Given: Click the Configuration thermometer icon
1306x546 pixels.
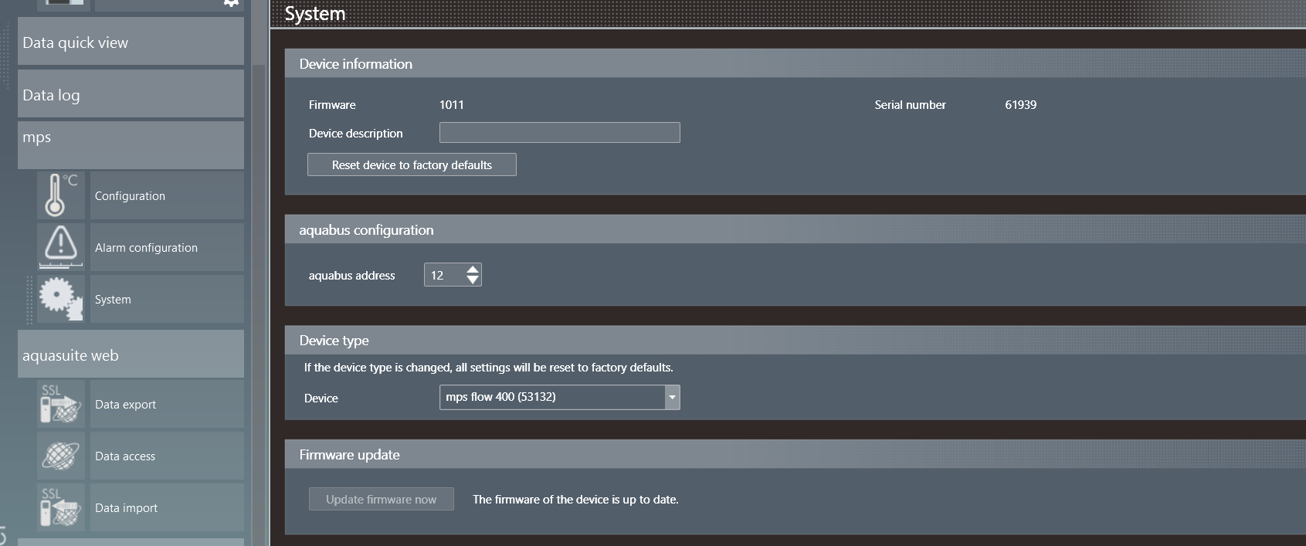Looking at the screenshot, I should pyautogui.click(x=60, y=195).
